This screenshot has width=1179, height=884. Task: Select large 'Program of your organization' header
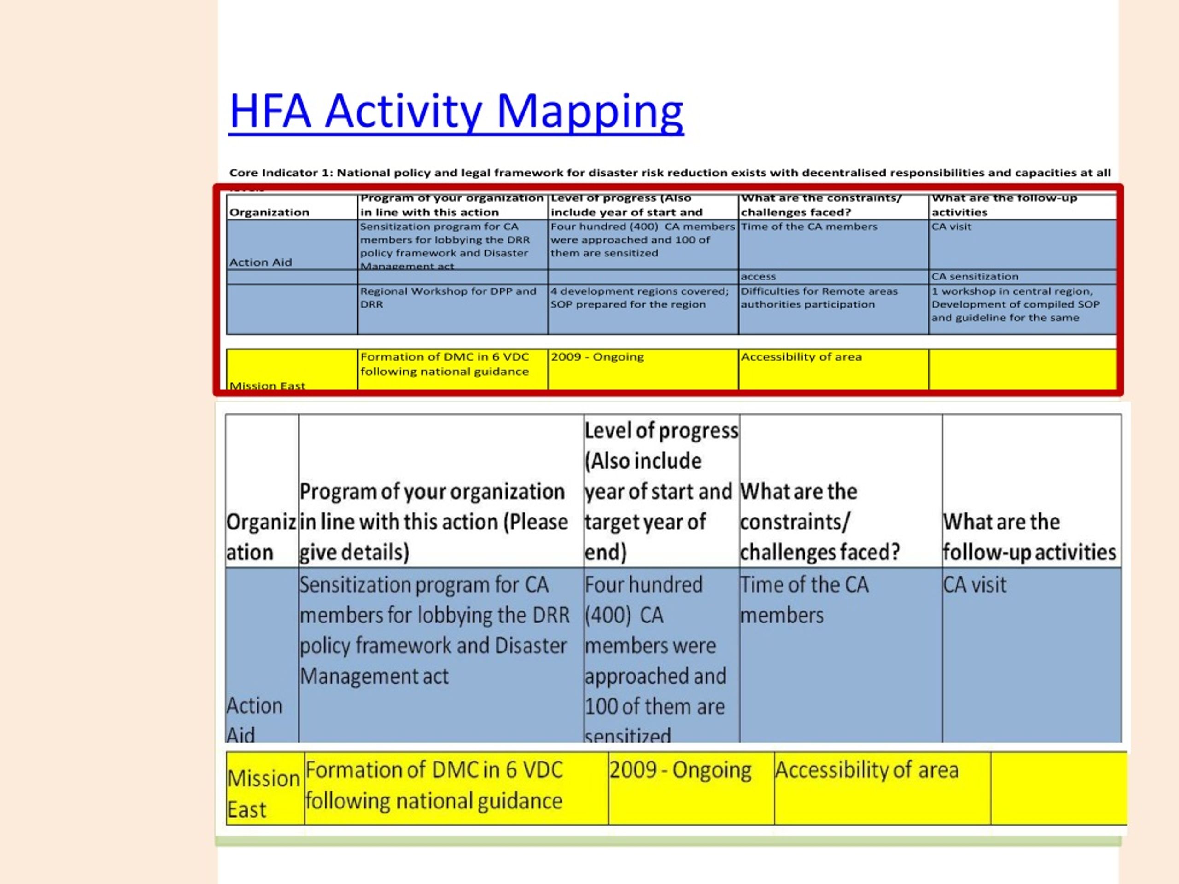tap(441, 491)
